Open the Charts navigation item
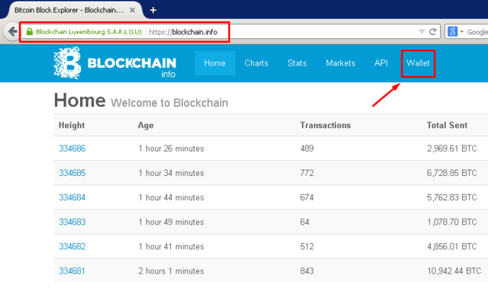This screenshot has width=488, height=294. (x=256, y=63)
